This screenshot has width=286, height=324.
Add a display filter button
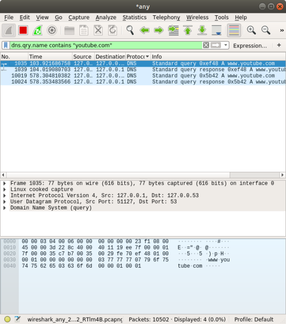[x=279, y=45]
